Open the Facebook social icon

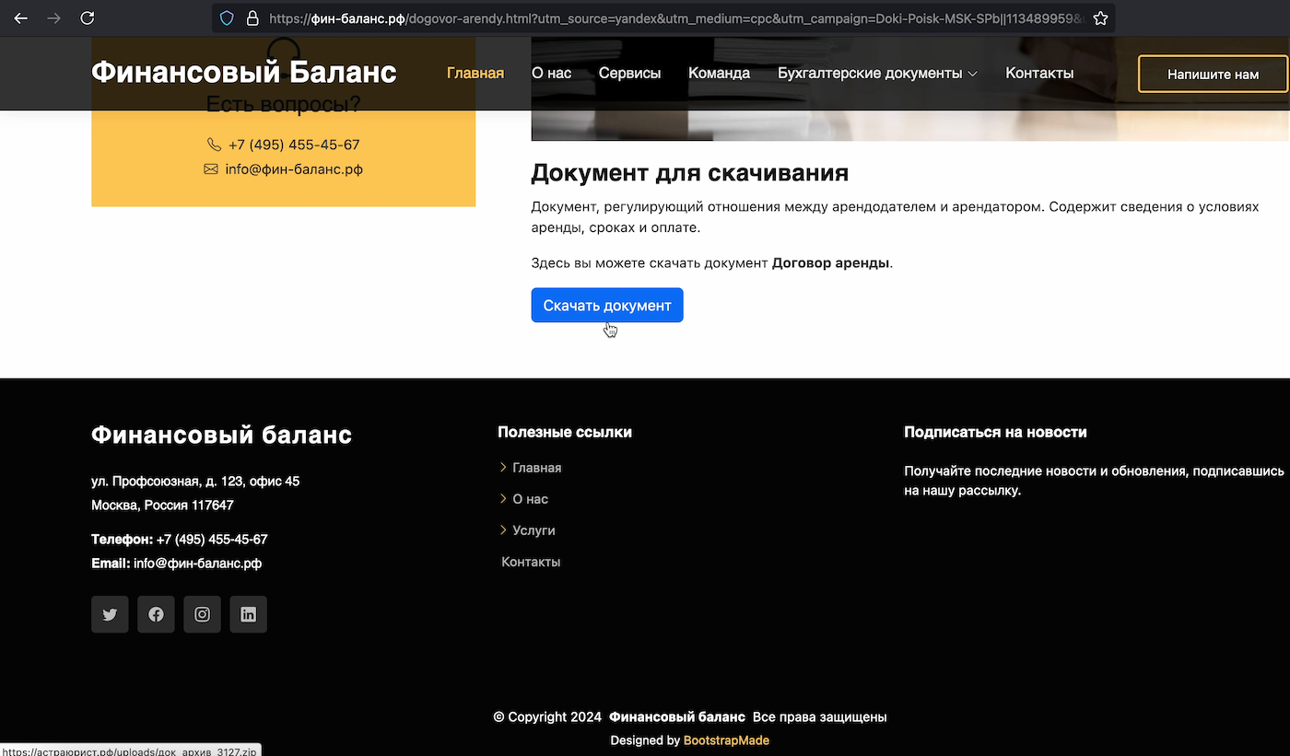pos(156,614)
